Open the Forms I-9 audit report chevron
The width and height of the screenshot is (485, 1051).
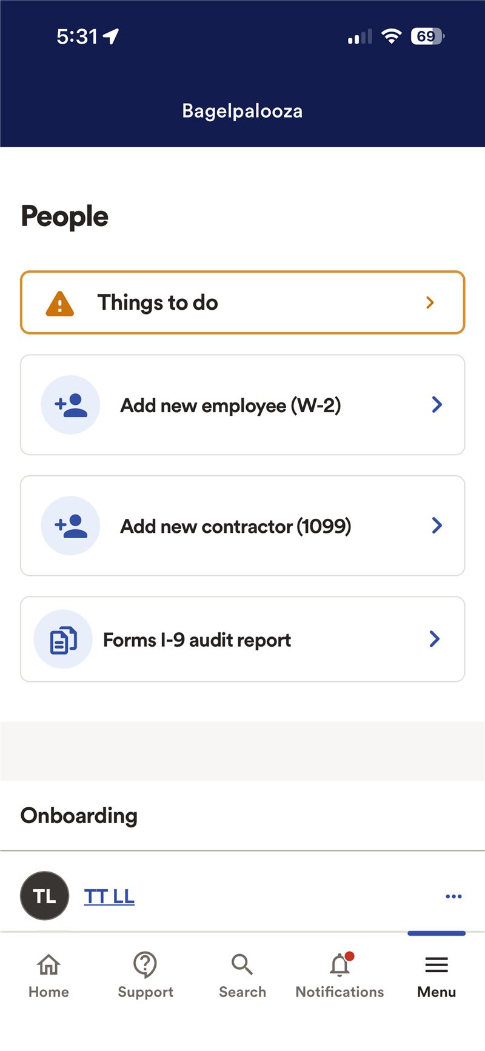pyautogui.click(x=435, y=639)
